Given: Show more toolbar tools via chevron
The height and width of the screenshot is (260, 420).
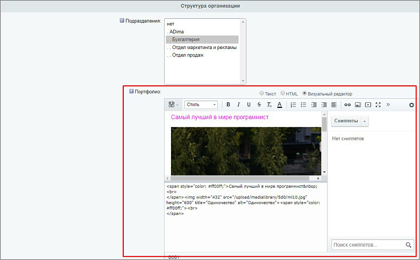Looking at the screenshot, I should (x=388, y=104).
